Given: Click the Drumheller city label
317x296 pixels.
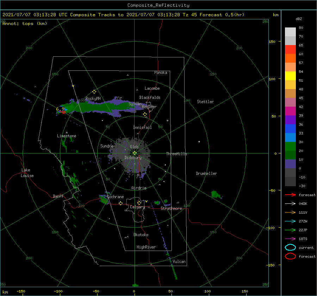Looking at the screenshot, I should click(206, 174).
